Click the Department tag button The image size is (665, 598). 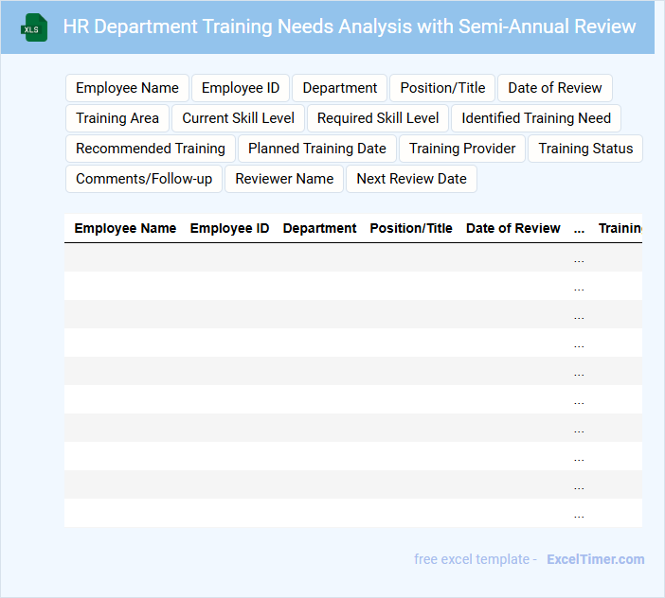tap(340, 88)
